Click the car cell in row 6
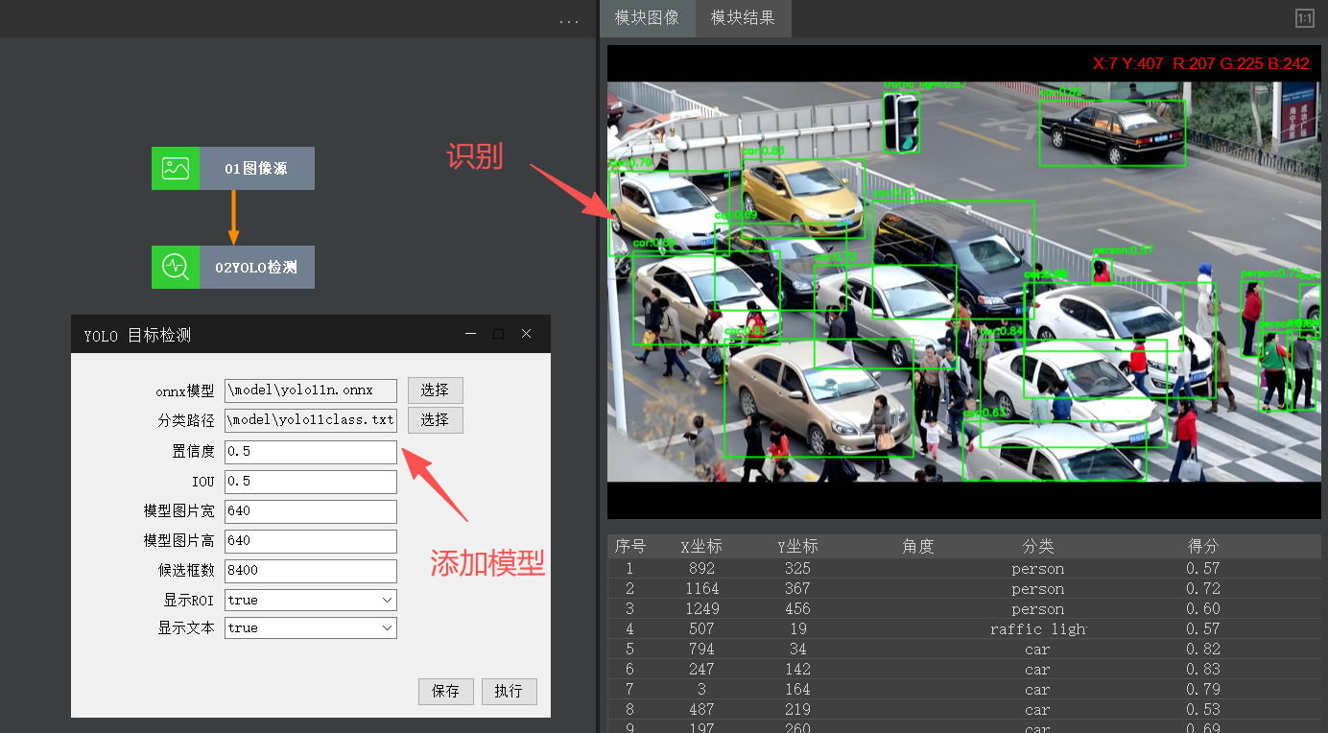Image resolution: width=1328 pixels, height=733 pixels. click(1038, 669)
